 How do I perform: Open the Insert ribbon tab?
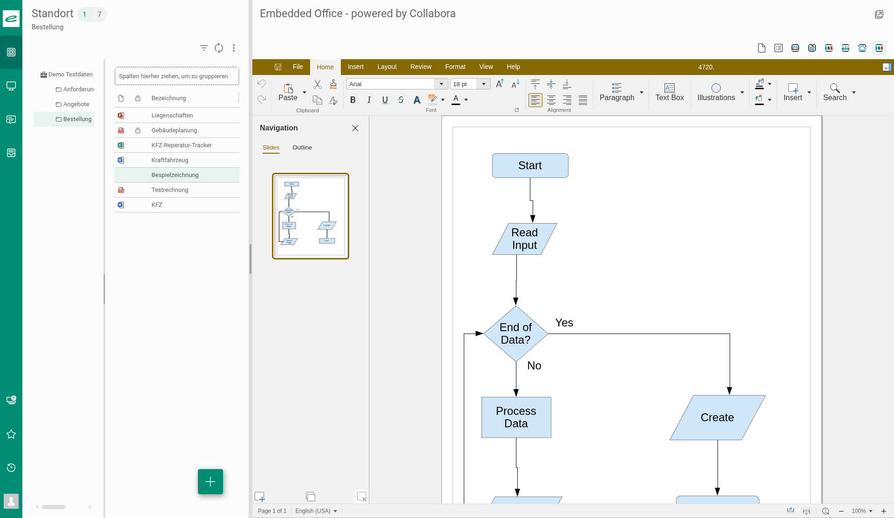(x=355, y=67)
